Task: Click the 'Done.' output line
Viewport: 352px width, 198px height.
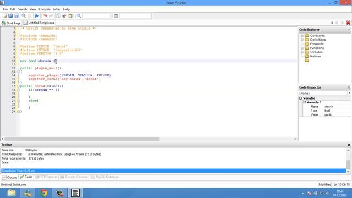Action: pyautogui.click(x=5, y=163)
